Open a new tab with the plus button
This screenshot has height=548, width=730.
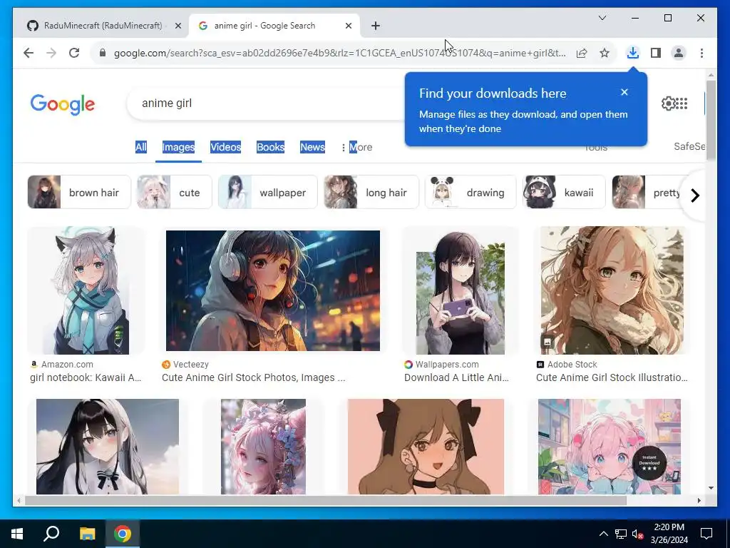click(x=376, y=26)
